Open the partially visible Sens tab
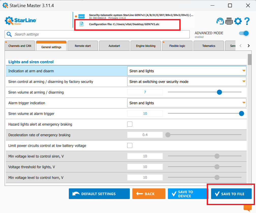This screenshot has width=256, height=213. click(x=230, y=46)
